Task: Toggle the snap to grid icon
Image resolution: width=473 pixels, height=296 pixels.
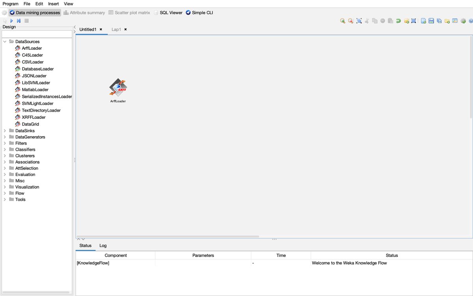Action: coord(413,21)
